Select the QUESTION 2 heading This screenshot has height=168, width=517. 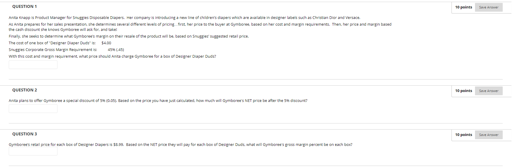[25, 90]
